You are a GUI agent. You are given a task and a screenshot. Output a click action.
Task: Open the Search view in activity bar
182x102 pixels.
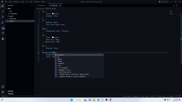3,11
